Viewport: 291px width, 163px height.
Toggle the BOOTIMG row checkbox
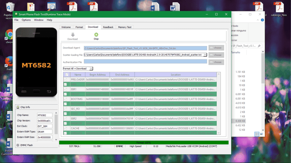(65, 99)
